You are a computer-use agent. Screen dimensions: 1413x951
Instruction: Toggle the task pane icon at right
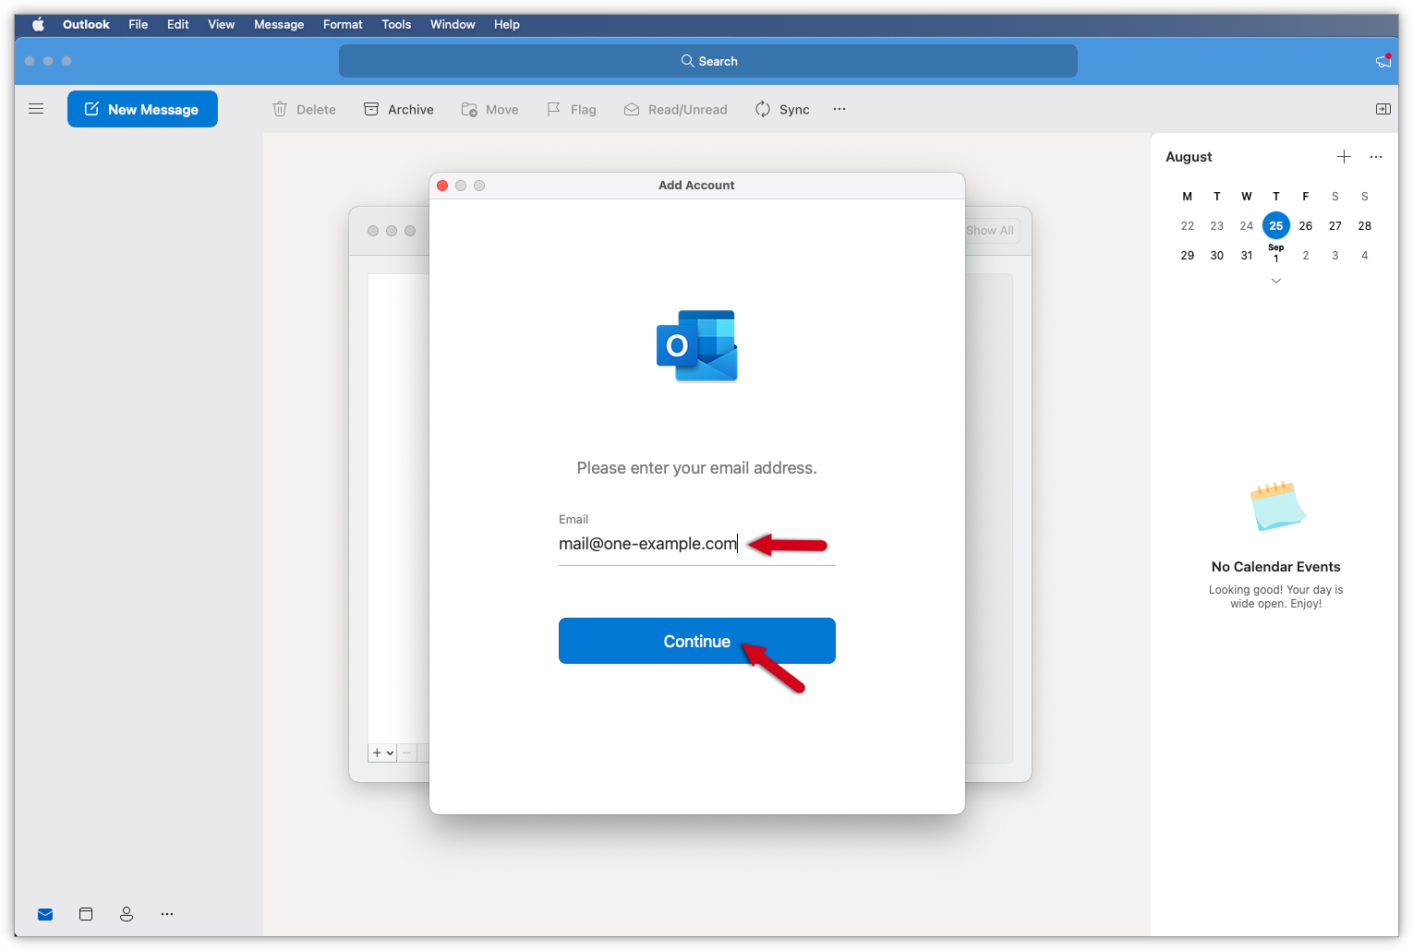coord(1383,109)
